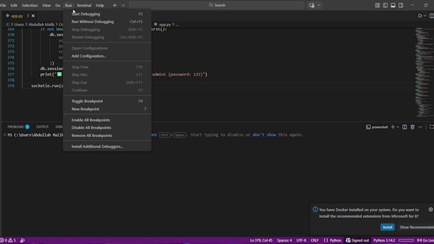Click Users in breadcrumb path
The image size is (434, 244).
pos(19,25)
